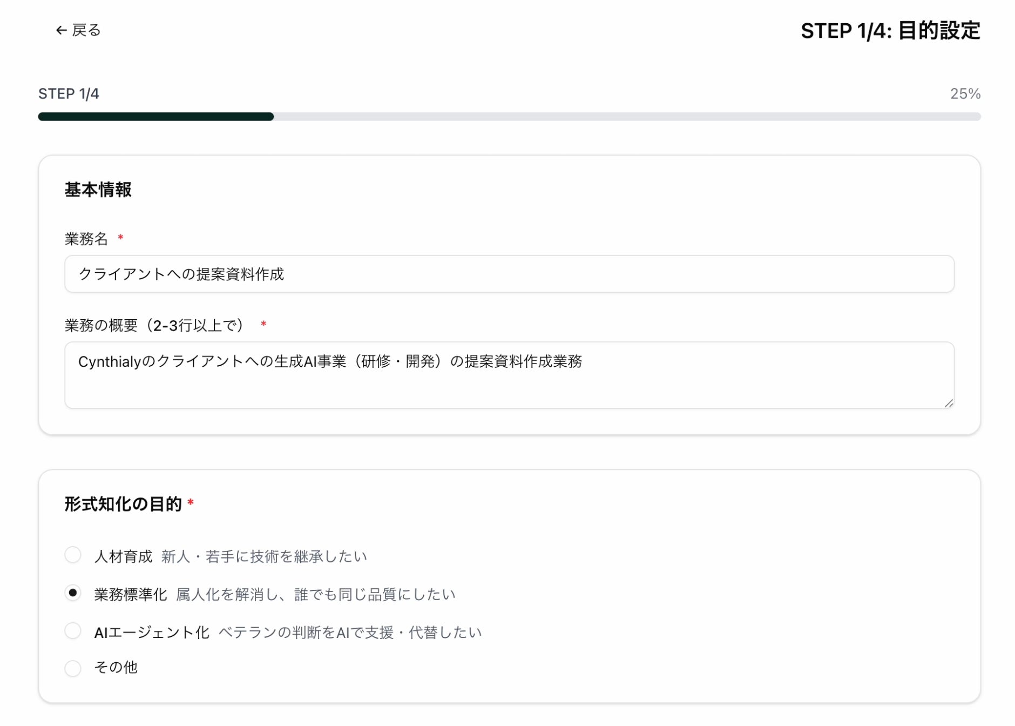
Task: Click the textarea resize handle
Action: [949, 403]
